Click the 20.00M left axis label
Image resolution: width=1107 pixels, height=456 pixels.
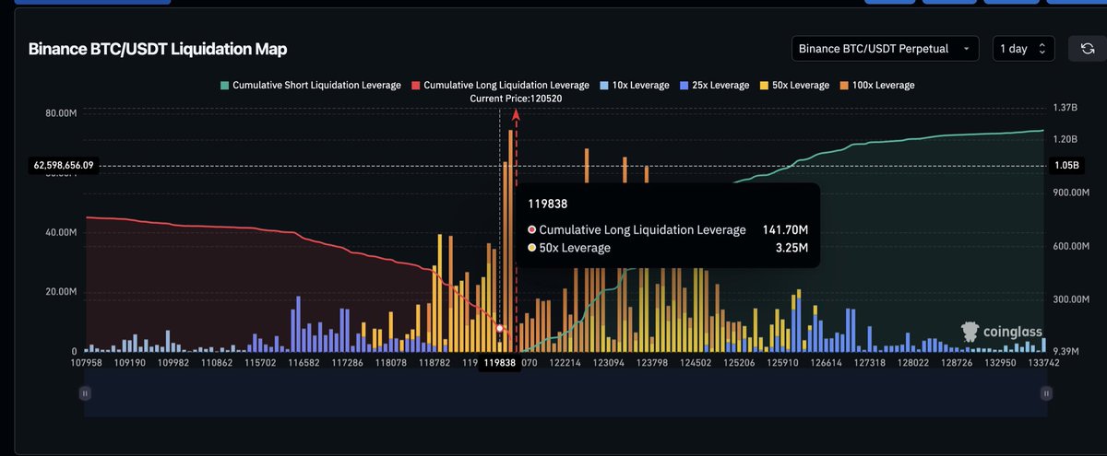(x=63, y=292)
